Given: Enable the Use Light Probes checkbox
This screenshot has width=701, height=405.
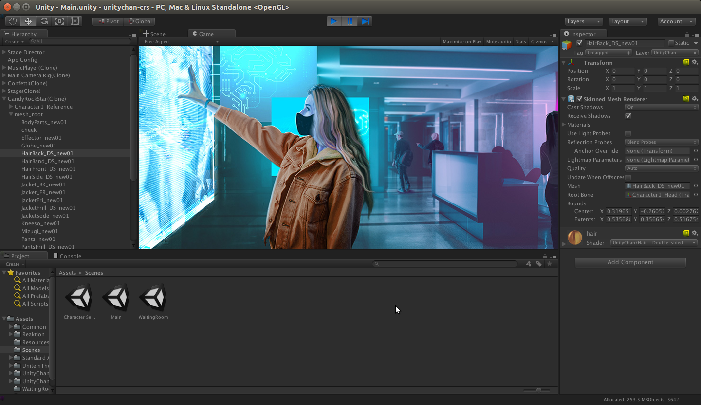Looking at the screenshot, I should (628, 133).
